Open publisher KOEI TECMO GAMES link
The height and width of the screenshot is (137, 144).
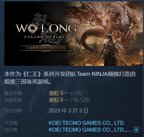point(90,130)
